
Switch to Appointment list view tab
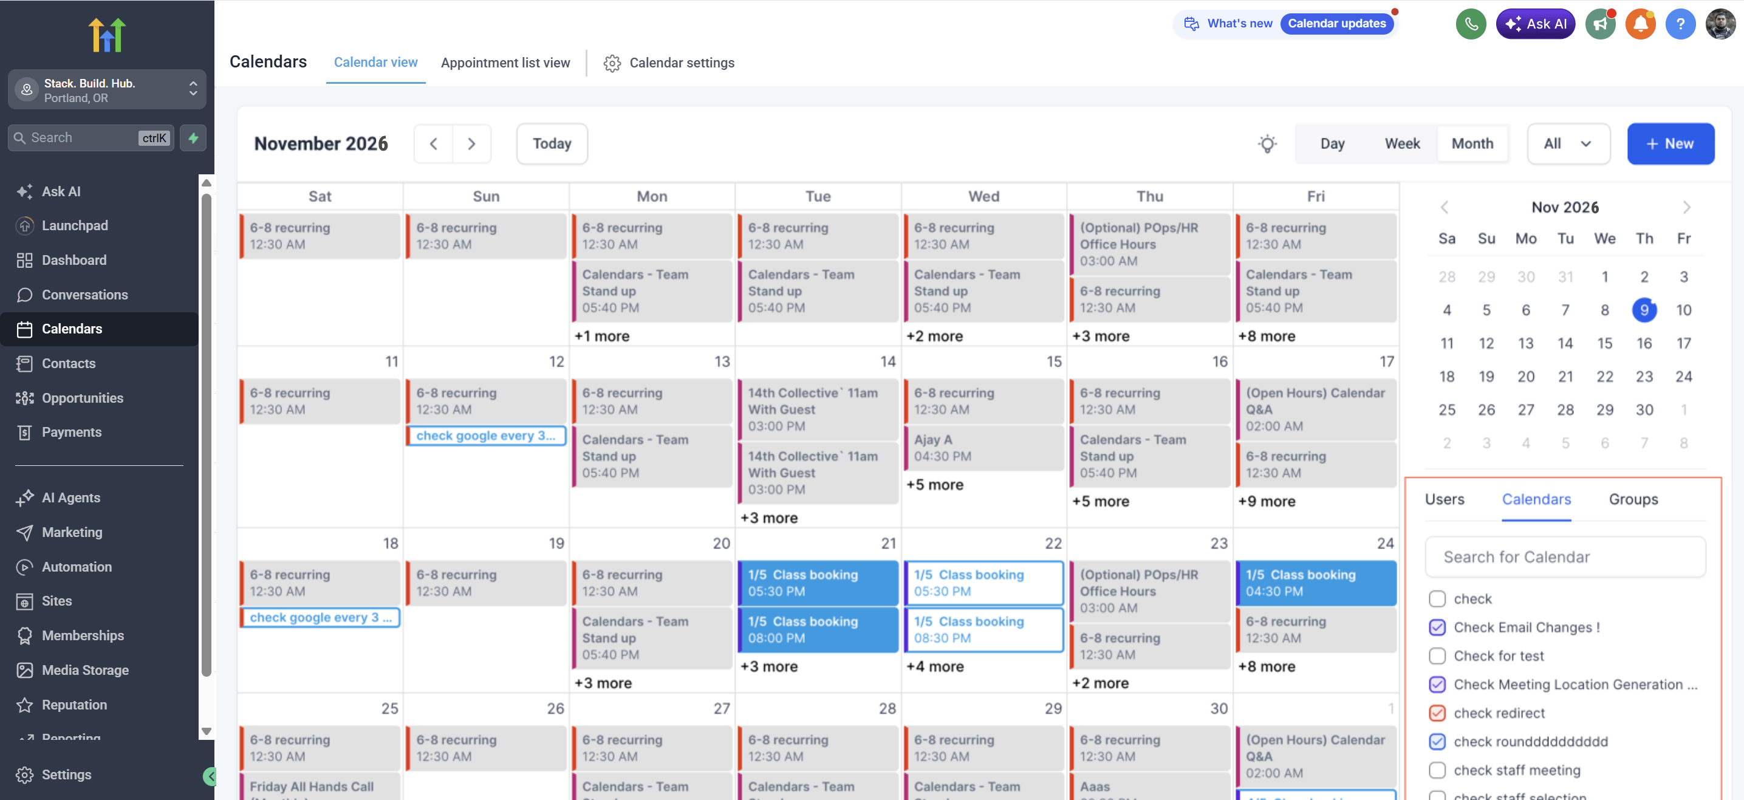coord(505,63)
